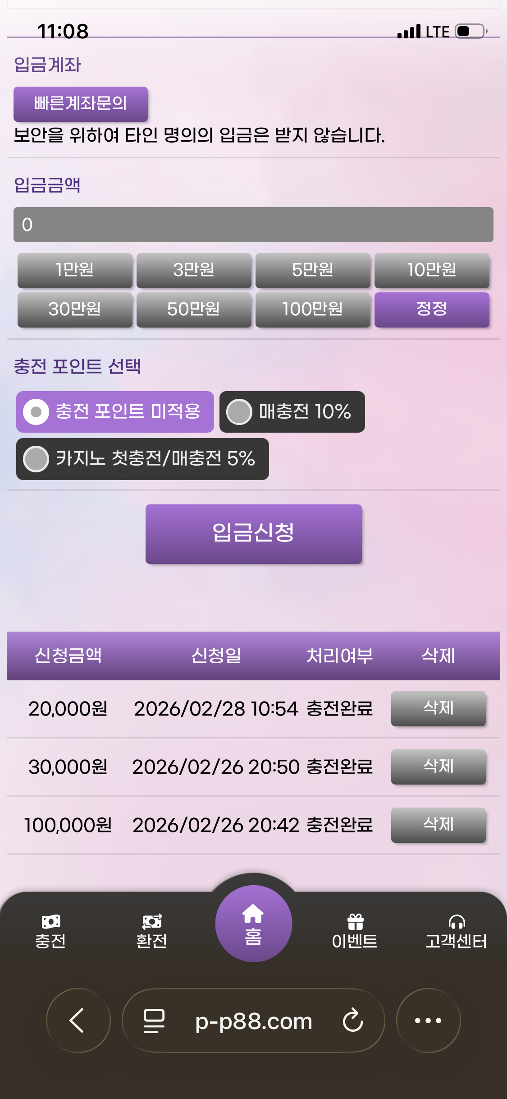Viewport: 507px width, 1099px height.
Task: Open the browser three-dot menu
Action: [x=428, y=1020]
